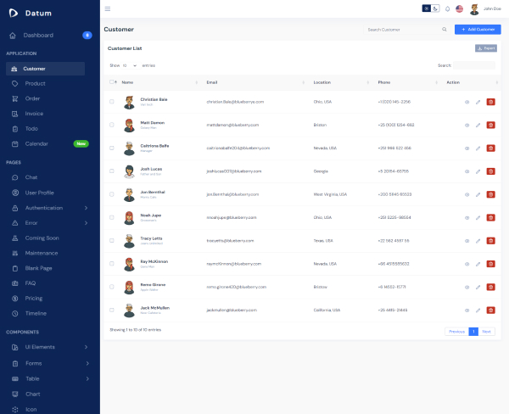
Task: Go to Invoice in the sidebar
Action: click(x=34, y=113)
